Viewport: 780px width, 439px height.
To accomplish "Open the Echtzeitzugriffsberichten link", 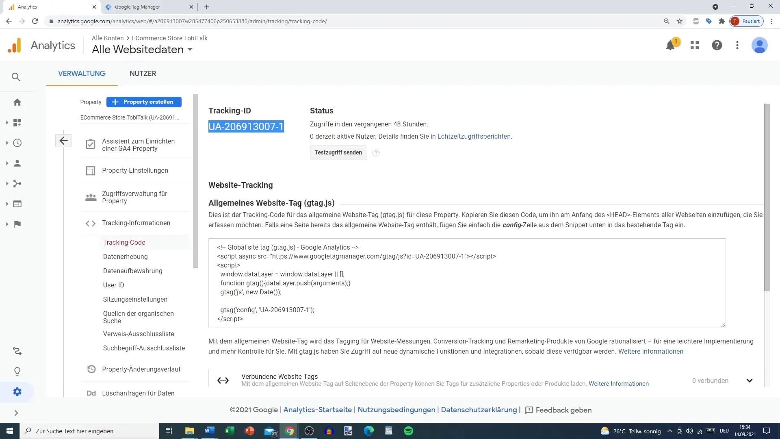I will (x=474, y=137).
